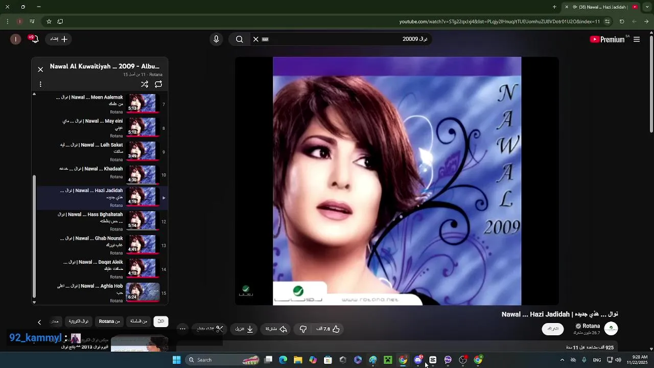Bookmark this page with the star icon
Viewport: 654px width, 368px height.
(x=49, y=21)
